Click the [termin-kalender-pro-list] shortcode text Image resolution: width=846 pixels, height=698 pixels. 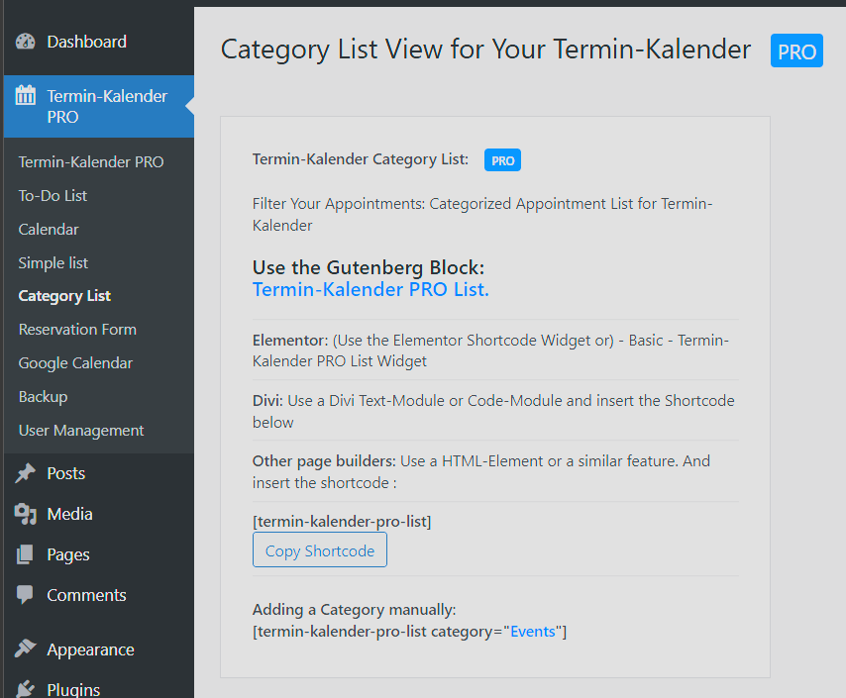tap(342, 522)
